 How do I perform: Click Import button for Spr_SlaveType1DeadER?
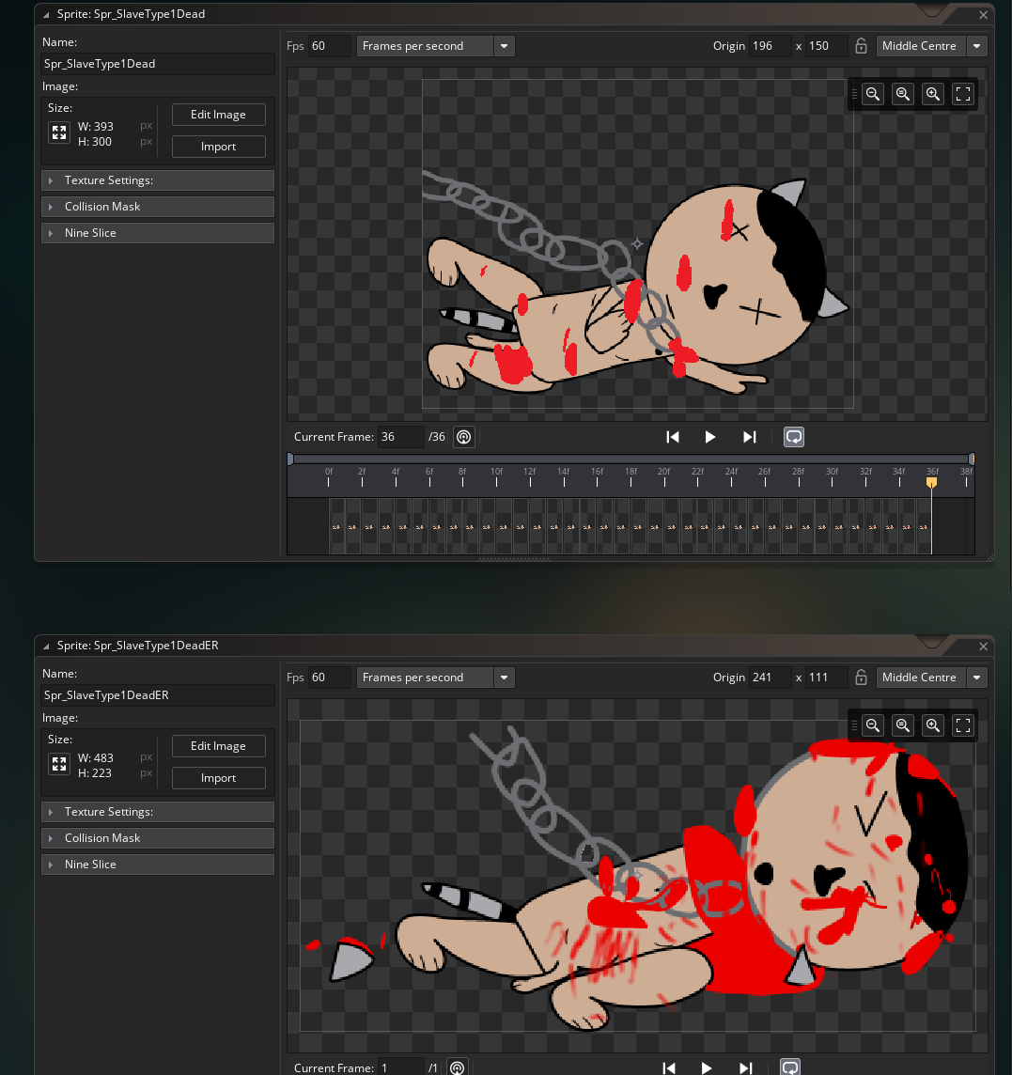[218, 778]
